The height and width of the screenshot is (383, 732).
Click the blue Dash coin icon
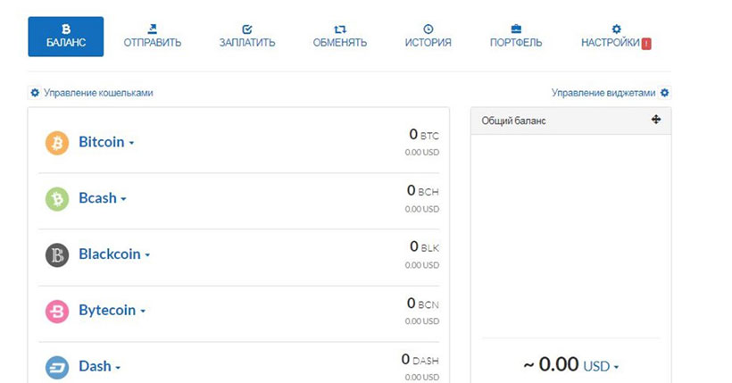click(57, 367)
